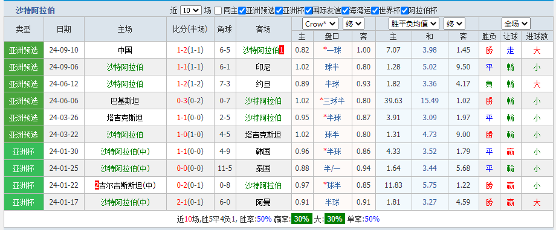Click the handicap *三球半 cell
The height and width of the screenshot is (230, 556).
click(x=332, y=101)
